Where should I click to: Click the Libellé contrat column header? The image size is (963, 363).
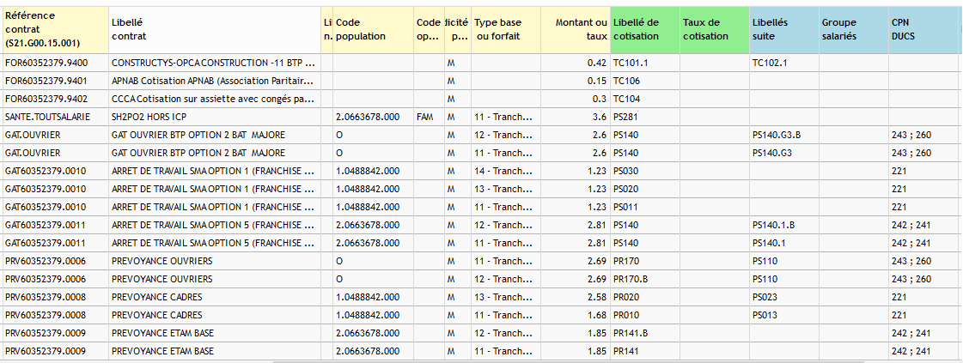click(215, 29)
